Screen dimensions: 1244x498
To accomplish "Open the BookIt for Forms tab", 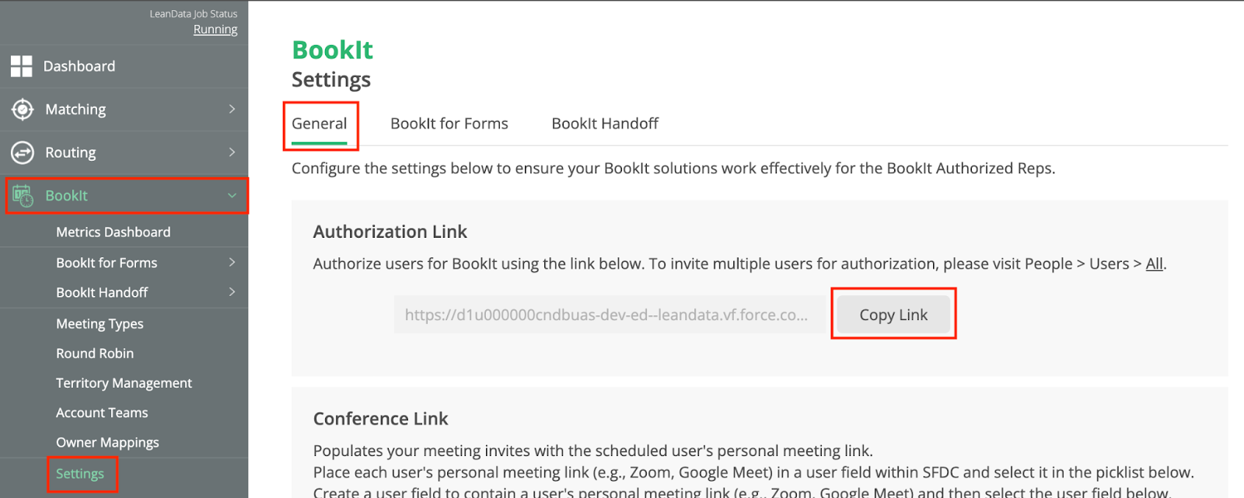I will tap(449, 124).
